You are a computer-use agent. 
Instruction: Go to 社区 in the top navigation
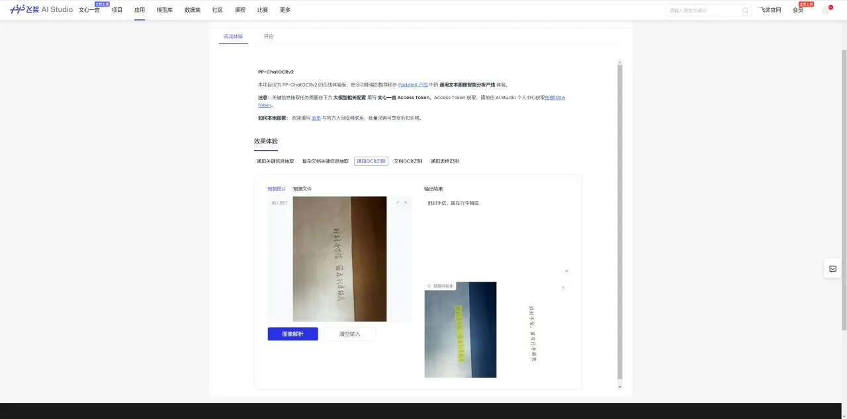[x=218, y=10]
